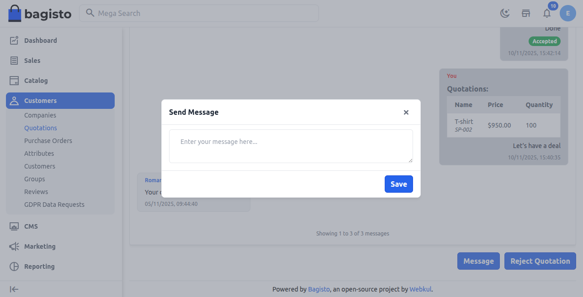Close the Send Message dialog
Image resolution: width=583 pixels, height=297 pixels.
pyautogui.click(x=406, y=112)
